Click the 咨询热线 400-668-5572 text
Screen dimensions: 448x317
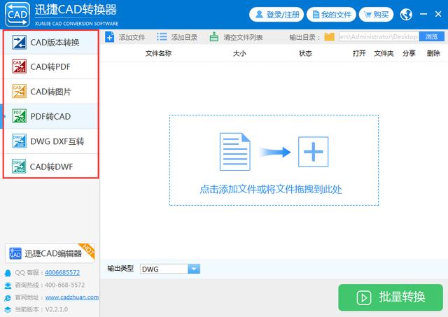50,285
